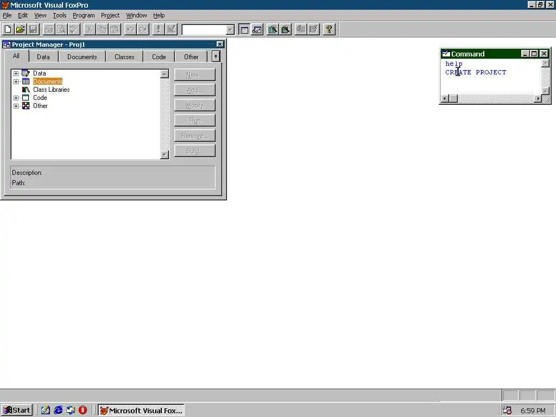Viewport: 556px width, 417px height.
Task: Launch Internet Explorer from quick launch
Action: (x=58, y=410)
